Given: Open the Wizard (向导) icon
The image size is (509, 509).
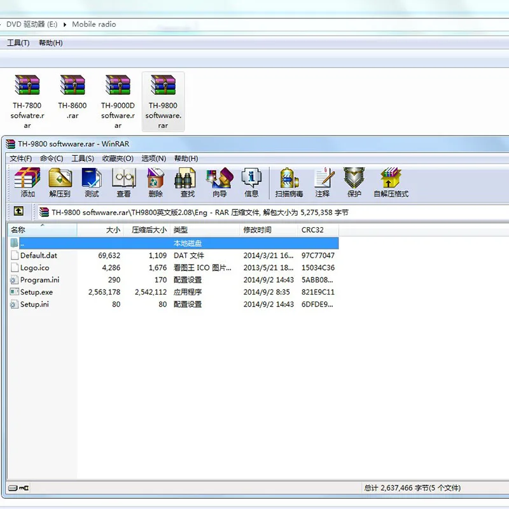Looking at the screenshot, I should pyautogui.click(x=220, y=182).
